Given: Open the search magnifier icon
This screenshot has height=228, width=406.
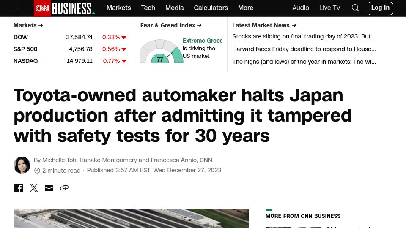Looking at the screenshot, I should coord(356,8).
